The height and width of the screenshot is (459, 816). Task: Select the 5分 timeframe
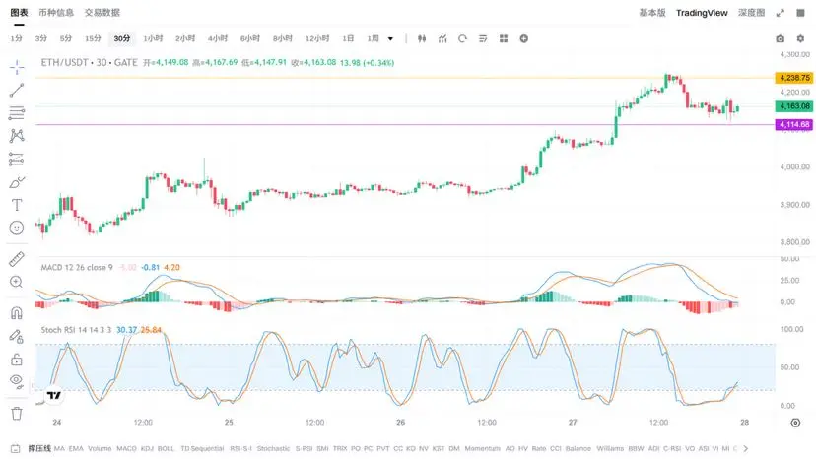[x=66, y=39]
